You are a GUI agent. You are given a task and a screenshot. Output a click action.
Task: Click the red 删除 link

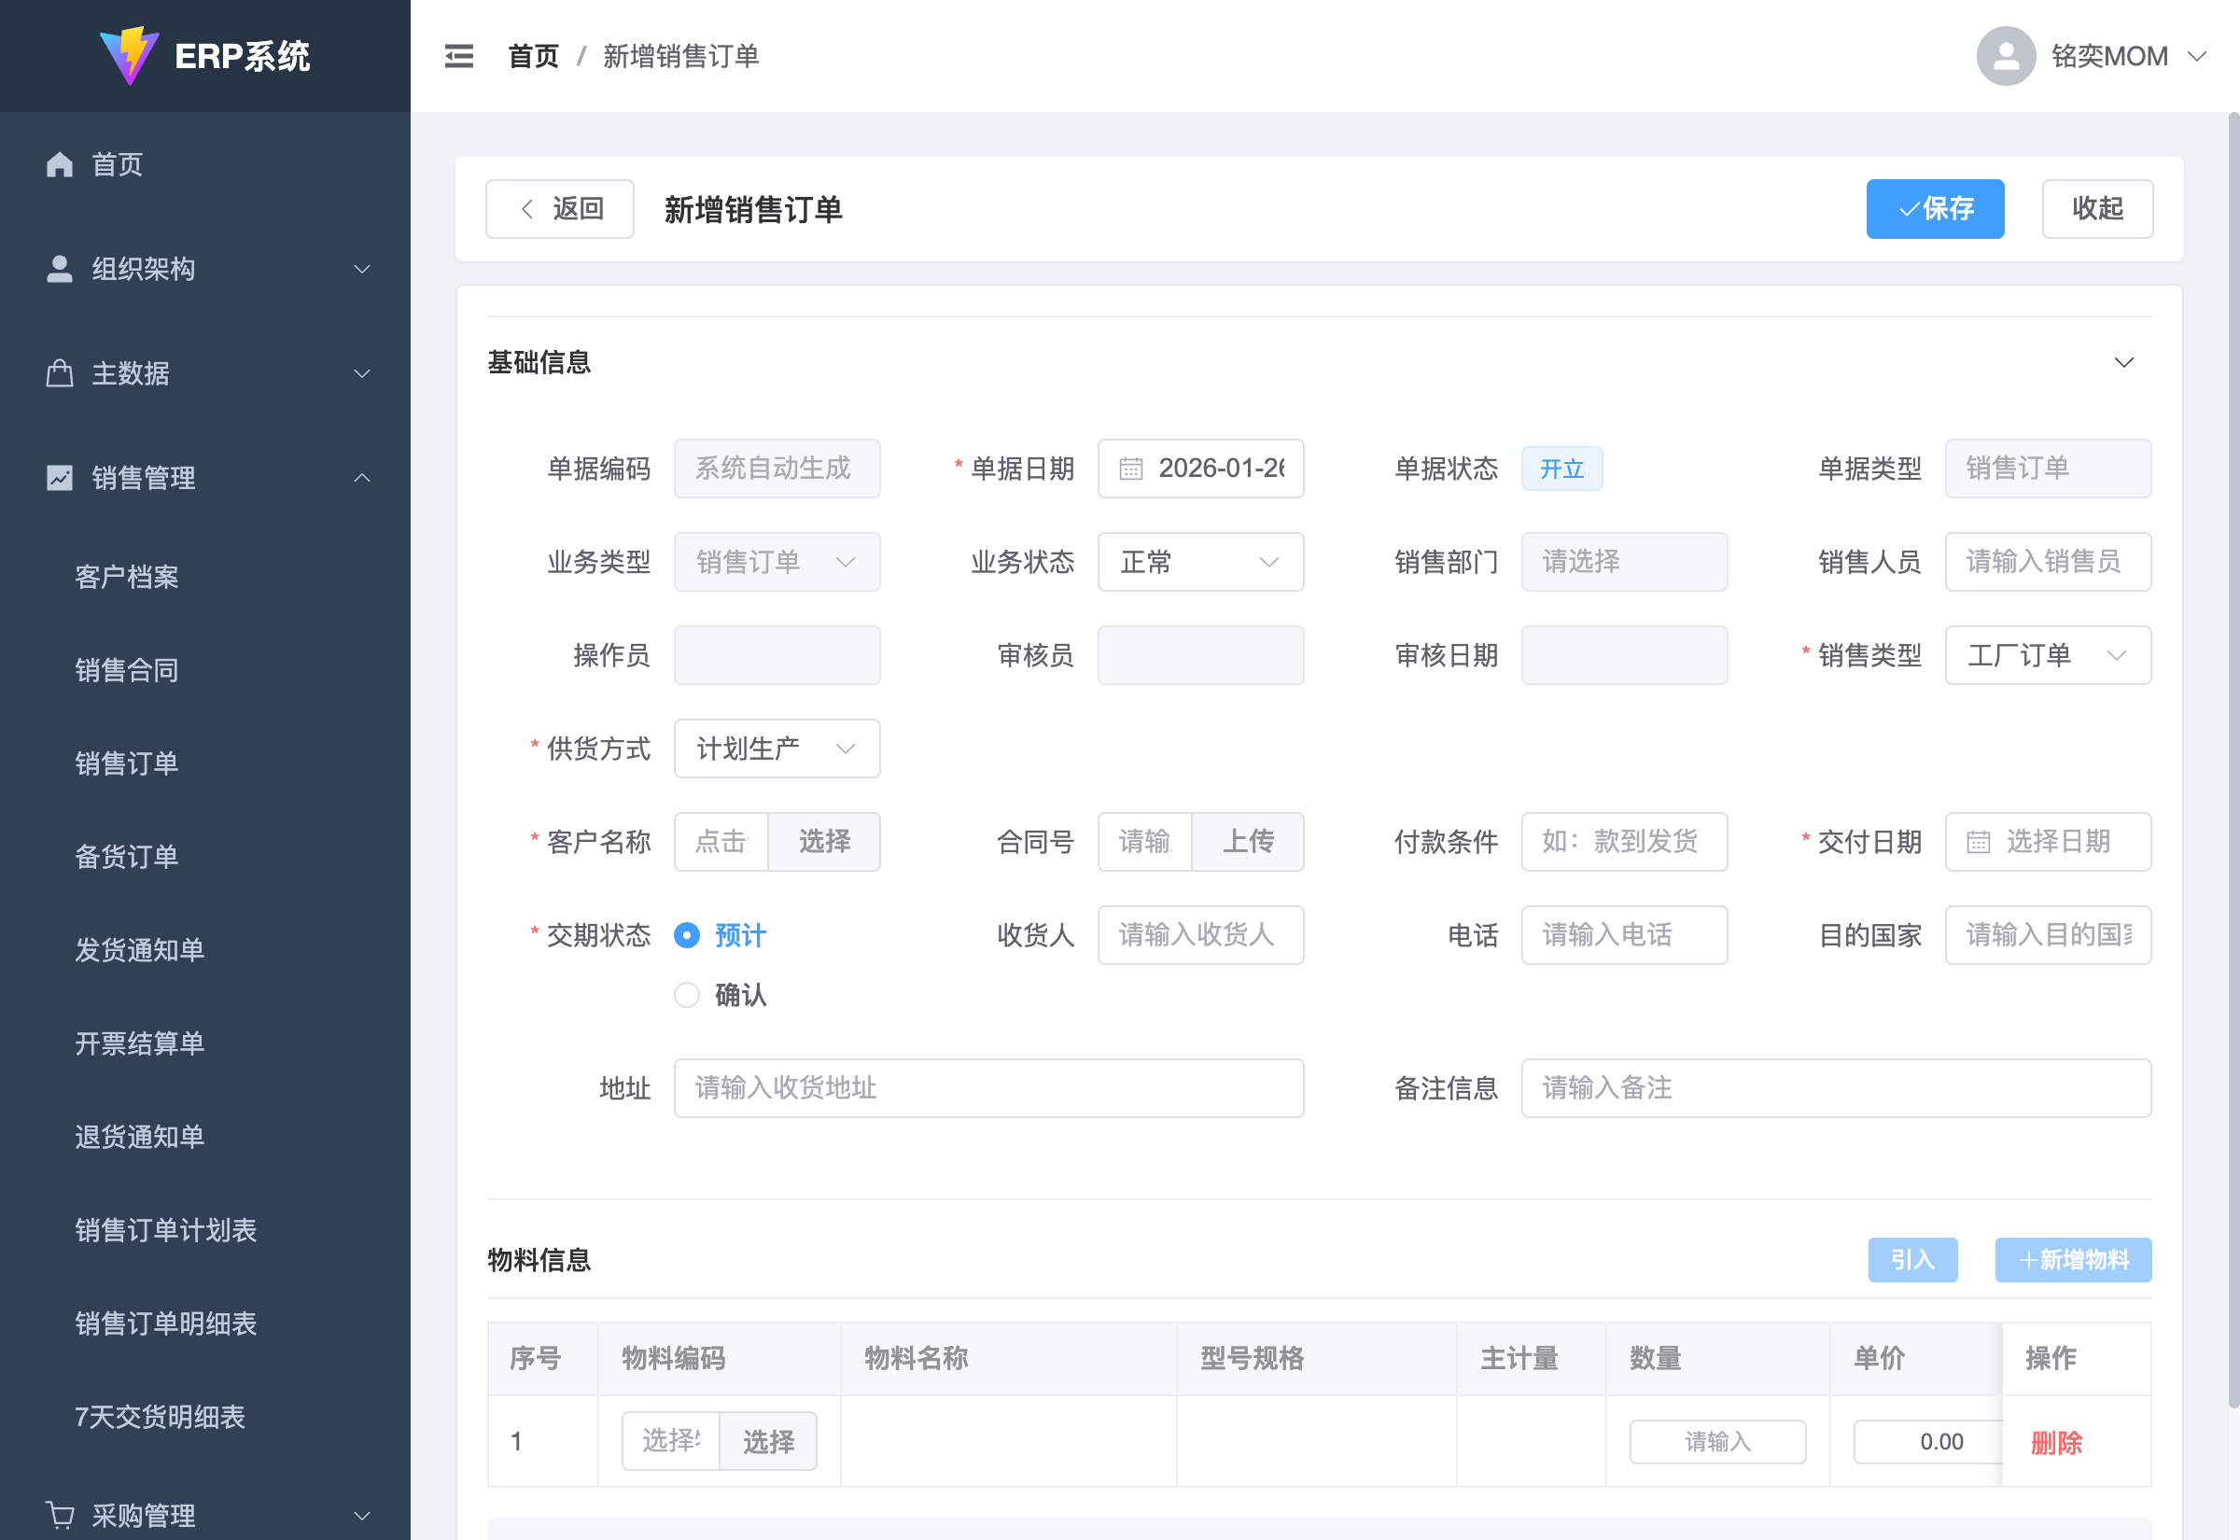pos(2056,1442)
